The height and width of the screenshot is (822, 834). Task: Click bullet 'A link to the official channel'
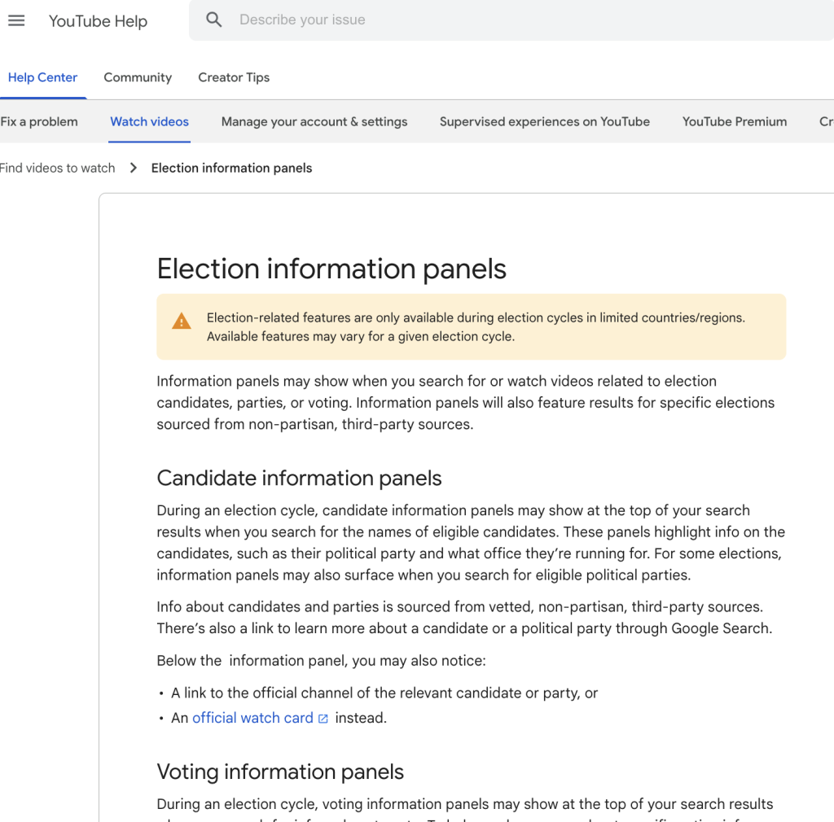pyautogui.click(x=384, y=693)
